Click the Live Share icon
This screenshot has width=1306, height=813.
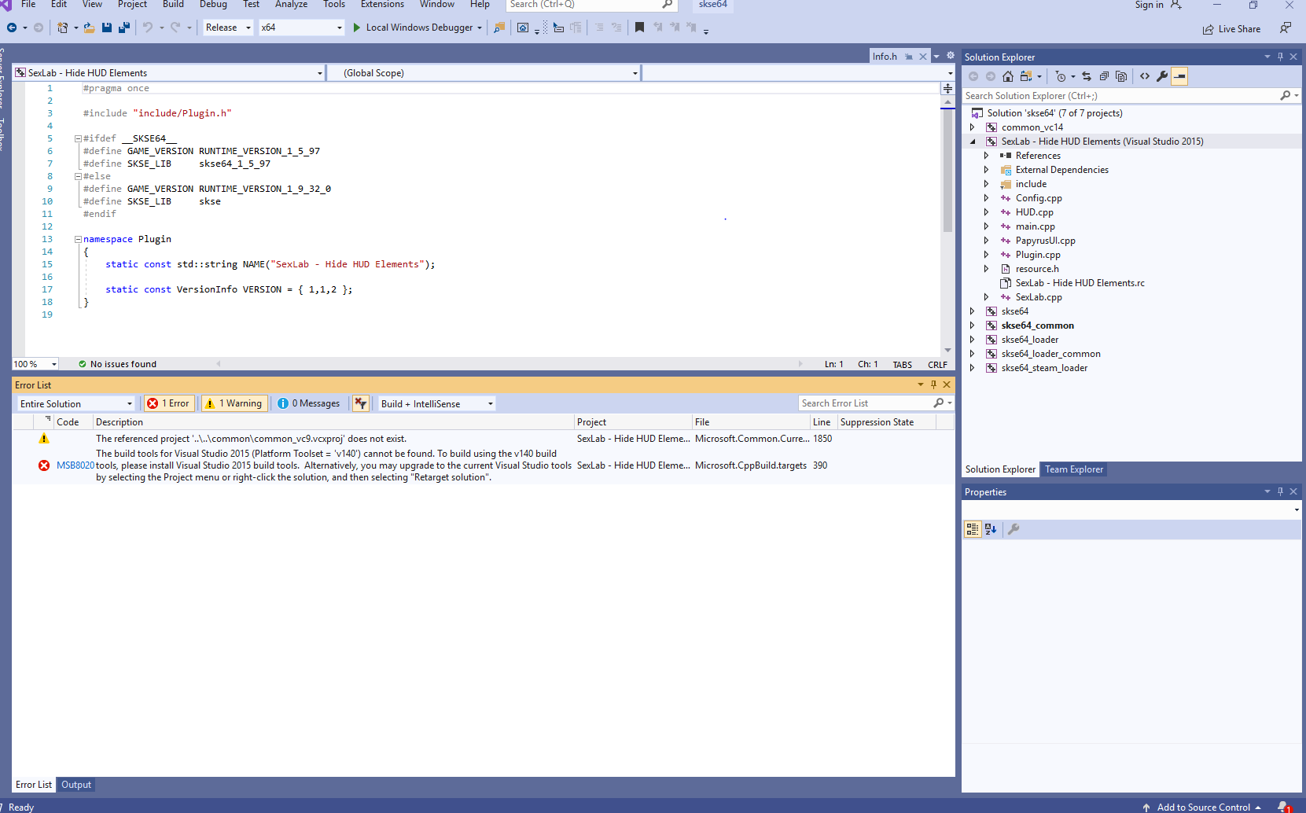(x=1208, y=29)
